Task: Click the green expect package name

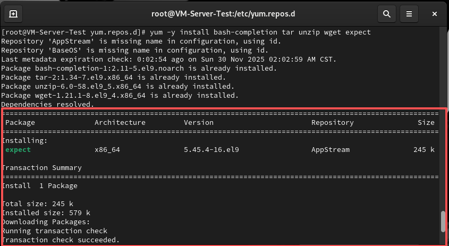Action: point(18,150)
